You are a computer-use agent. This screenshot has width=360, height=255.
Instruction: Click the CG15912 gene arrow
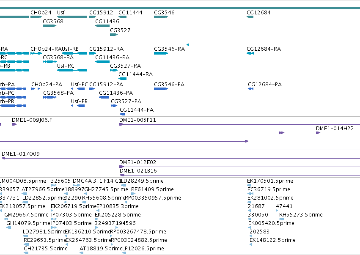93,17
